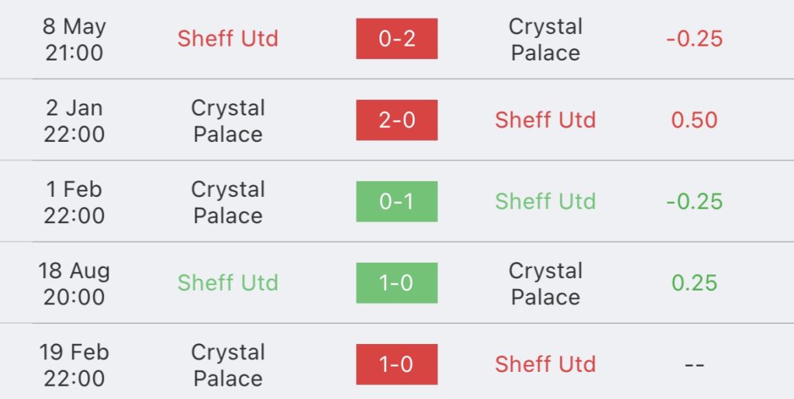This screenshot has width=794, height=399.
Task: Click the 8 May 21:00 date cell
Action: [74, 40]
